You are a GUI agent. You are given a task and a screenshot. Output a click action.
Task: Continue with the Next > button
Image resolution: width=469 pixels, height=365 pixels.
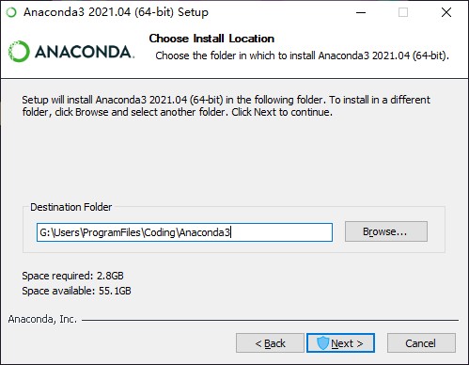(x=340, y=343)
